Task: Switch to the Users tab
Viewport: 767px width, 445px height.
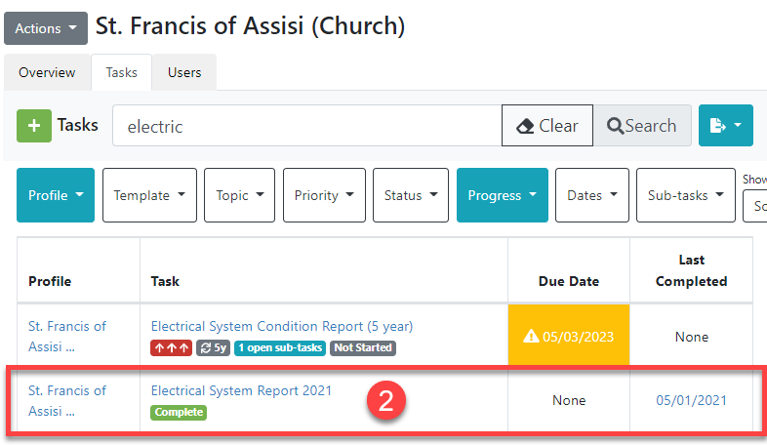Action: click(184, 73)
